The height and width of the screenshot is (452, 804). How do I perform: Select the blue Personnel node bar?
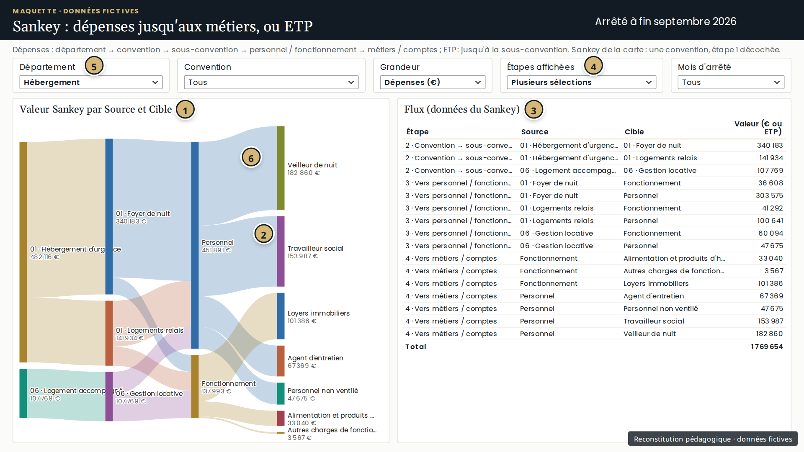195,245
